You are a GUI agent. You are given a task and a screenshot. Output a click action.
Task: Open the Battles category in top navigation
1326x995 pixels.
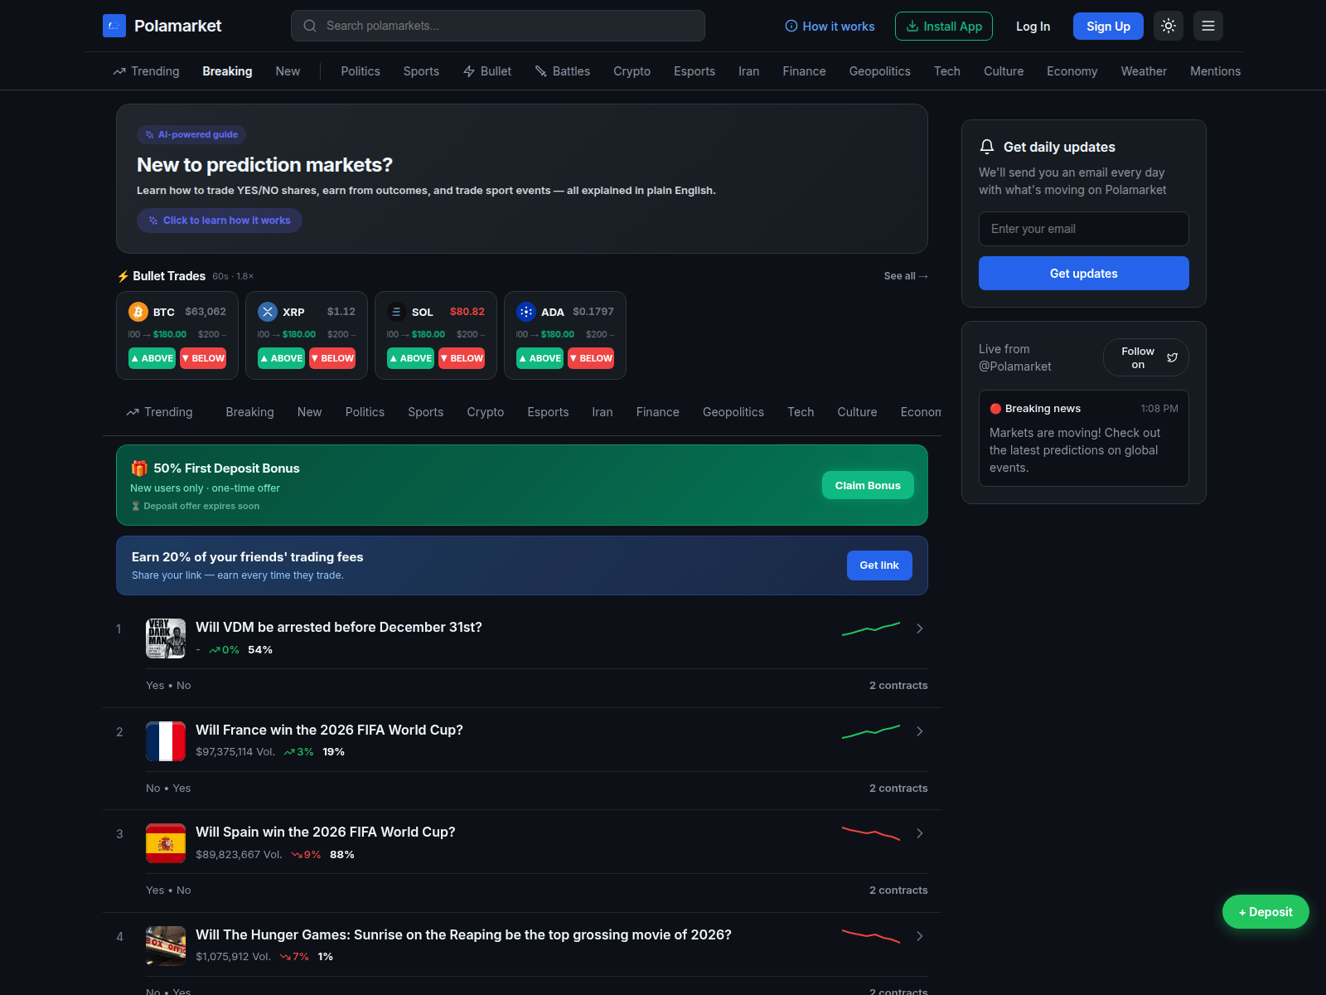(x=563, y=71)
